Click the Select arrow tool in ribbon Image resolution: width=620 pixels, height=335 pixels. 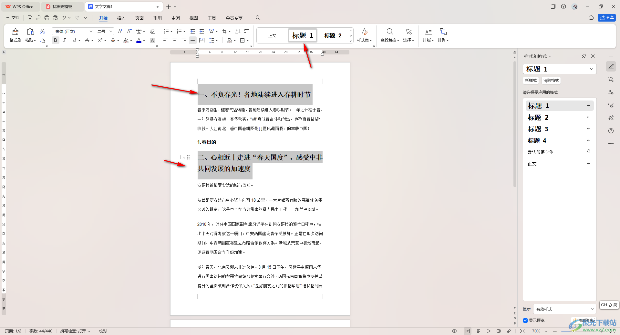(x=408, y=32)
